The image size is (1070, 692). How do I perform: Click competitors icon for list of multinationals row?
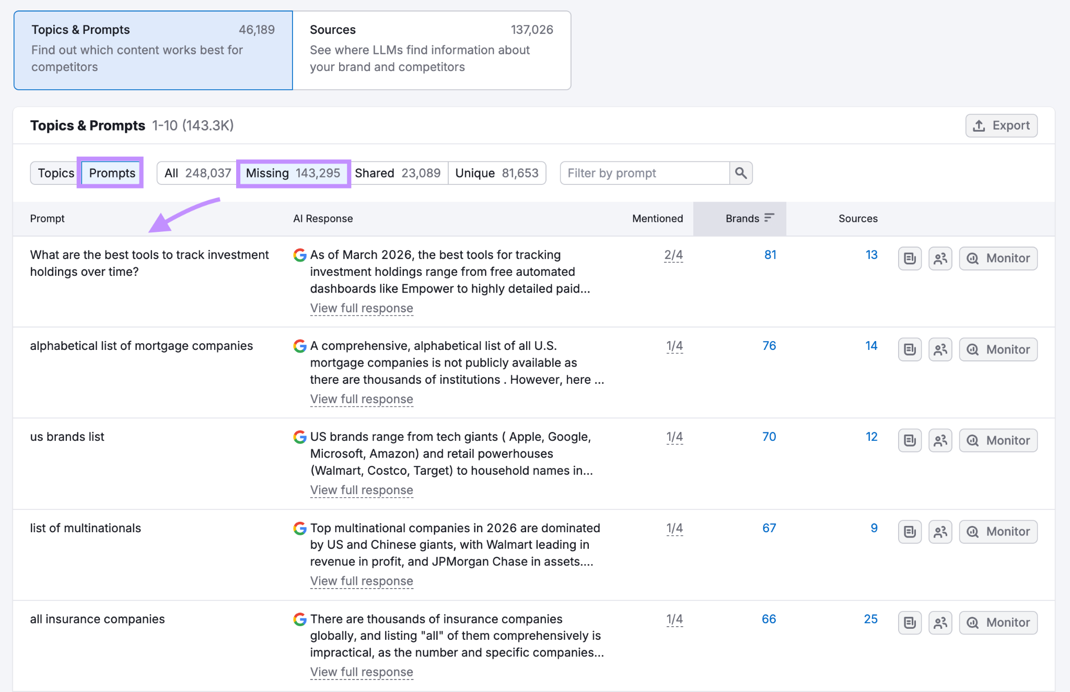point(940,532)
